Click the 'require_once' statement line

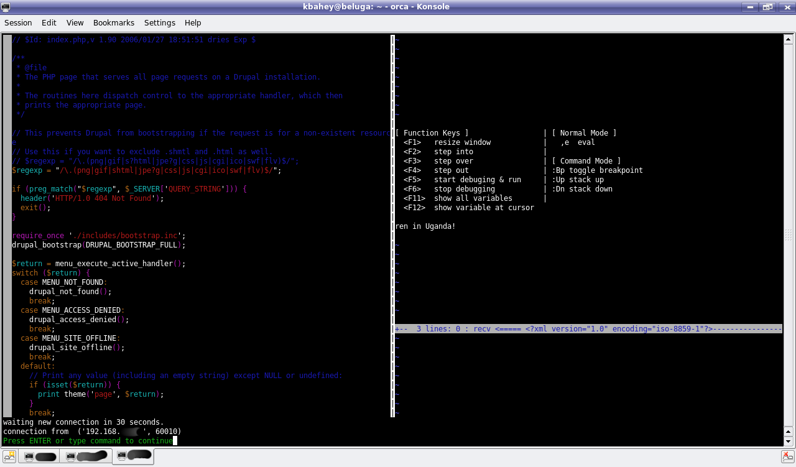[x=99, y=236]
